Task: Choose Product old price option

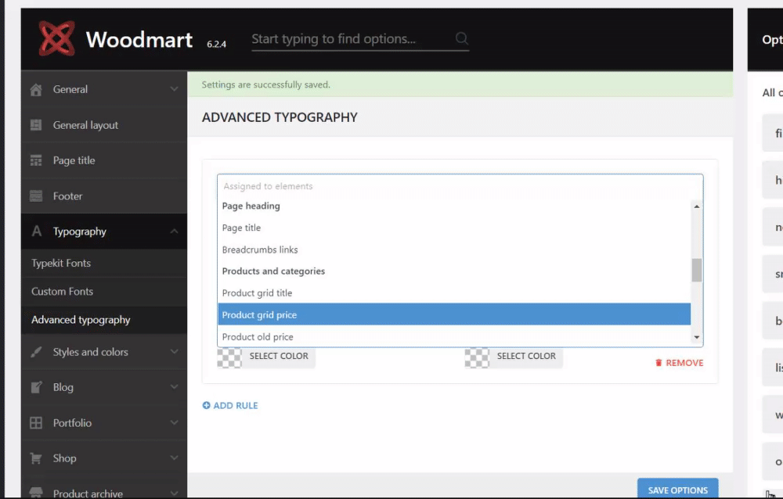Action: click(454, 337)
